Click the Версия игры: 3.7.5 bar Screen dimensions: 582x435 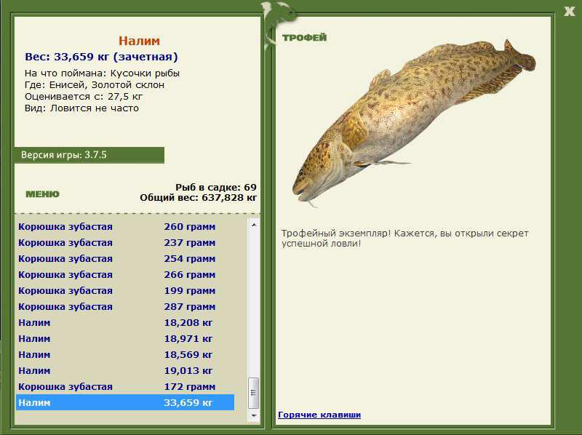point(89,155)
